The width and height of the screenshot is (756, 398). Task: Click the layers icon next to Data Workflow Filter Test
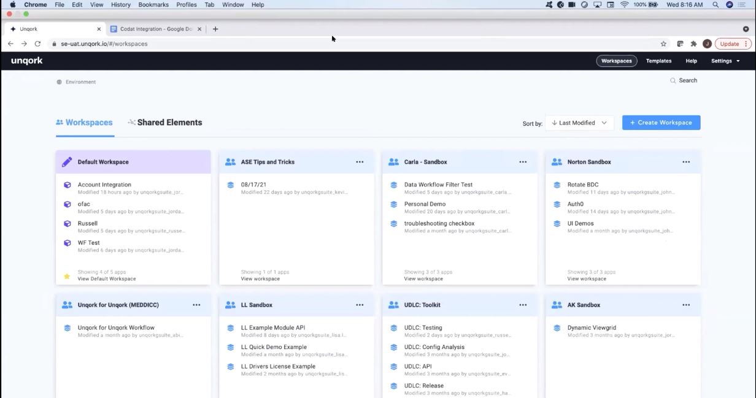tap(393, 184)
